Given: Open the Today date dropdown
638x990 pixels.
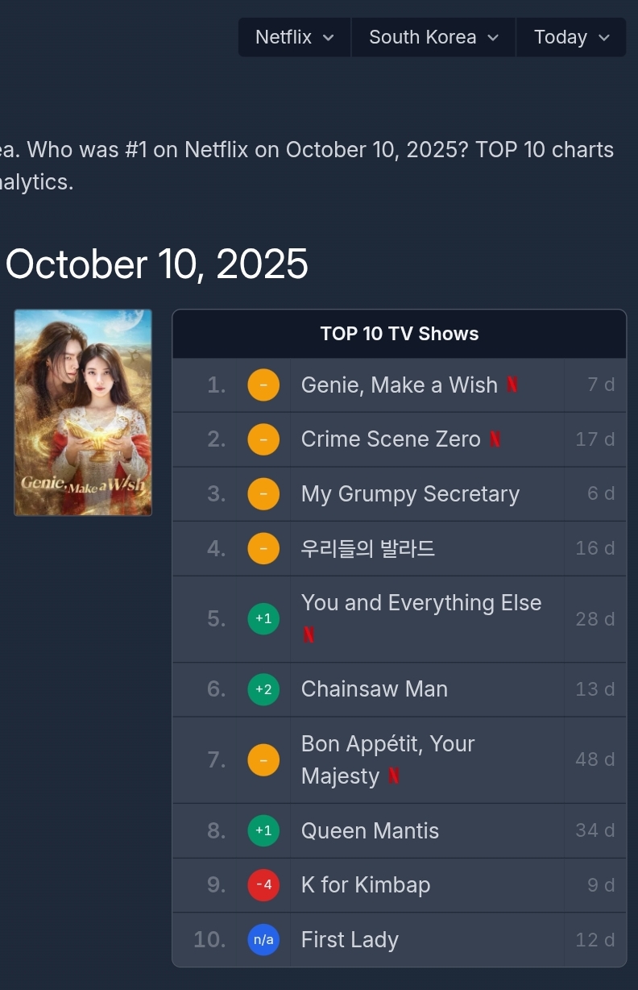Looking at the screenshot, I should [x=571, y=37].
